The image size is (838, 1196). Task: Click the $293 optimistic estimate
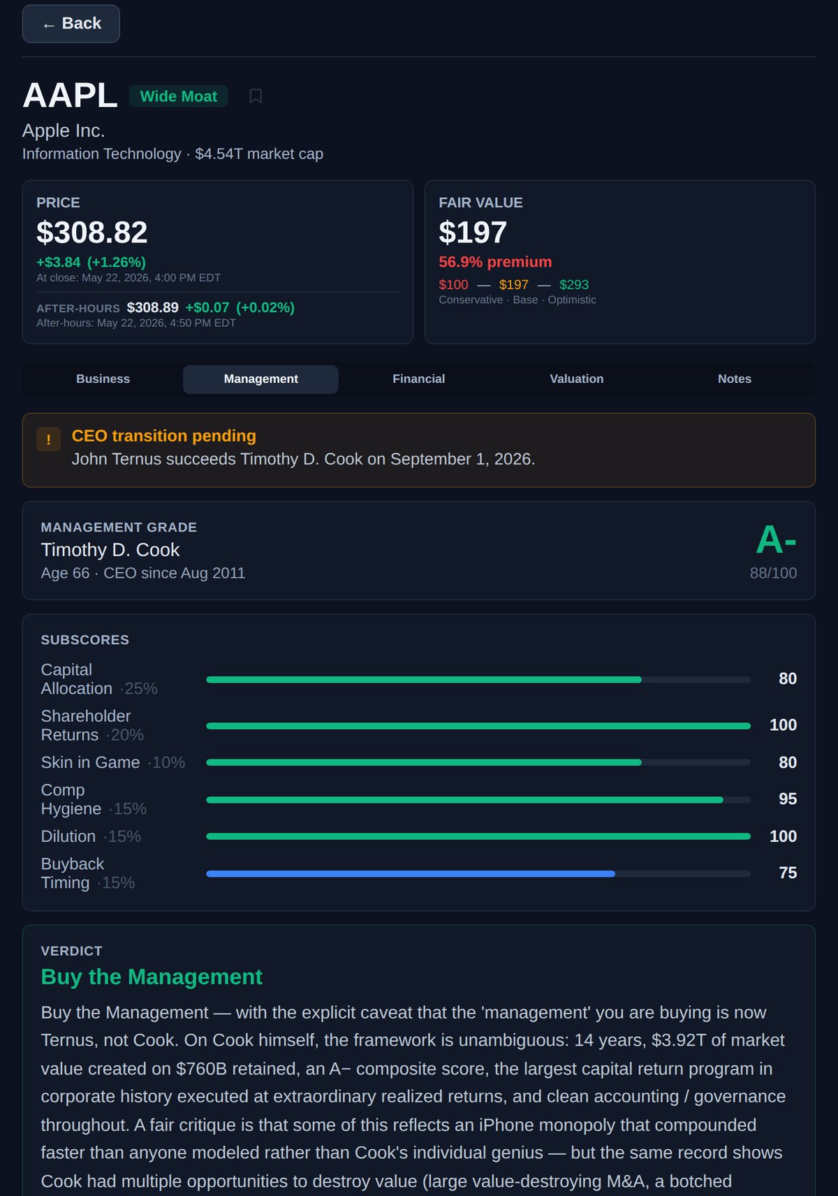tap(574, 285)
